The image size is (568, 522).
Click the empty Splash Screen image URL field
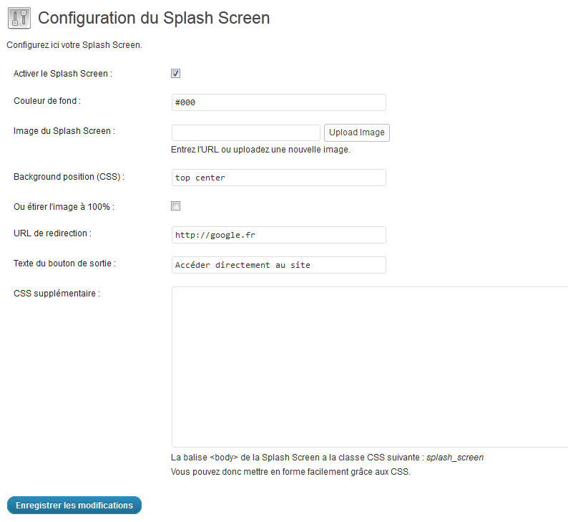246,132
